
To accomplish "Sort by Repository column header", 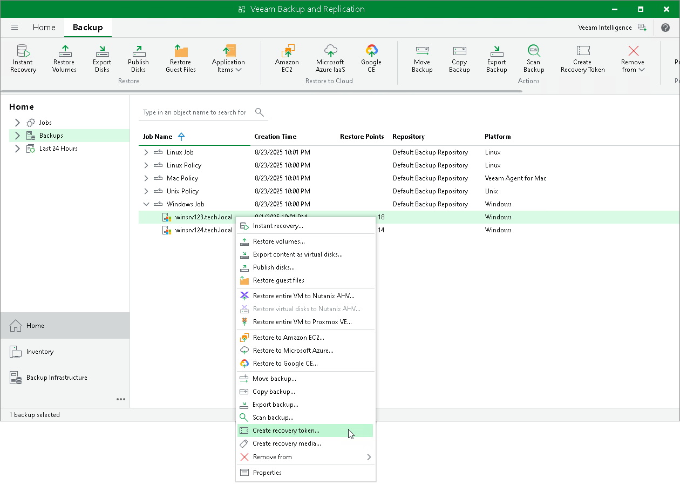I will [409, 137].
